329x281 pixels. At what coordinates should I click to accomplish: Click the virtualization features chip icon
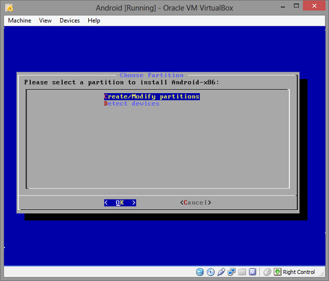click(252, 272)
